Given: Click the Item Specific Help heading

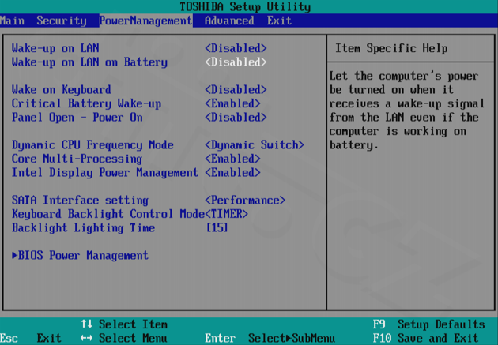Looking at the screenshot, I should 391,48.
